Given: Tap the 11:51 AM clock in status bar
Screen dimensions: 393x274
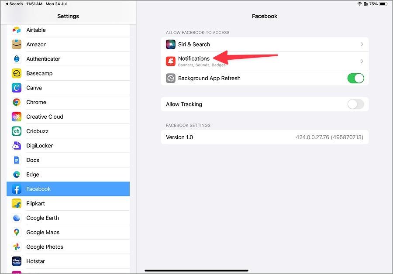Looking at the screenshot, I should click(34, 4).
